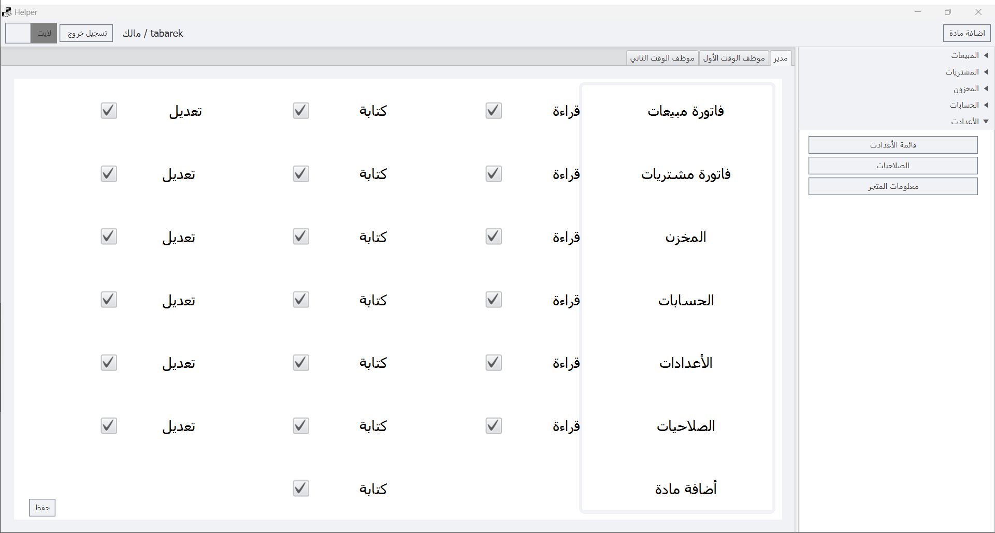Open معلومات المتجر settings page
The width and height of the screenshot is (995, 533).
click(892, 186)
